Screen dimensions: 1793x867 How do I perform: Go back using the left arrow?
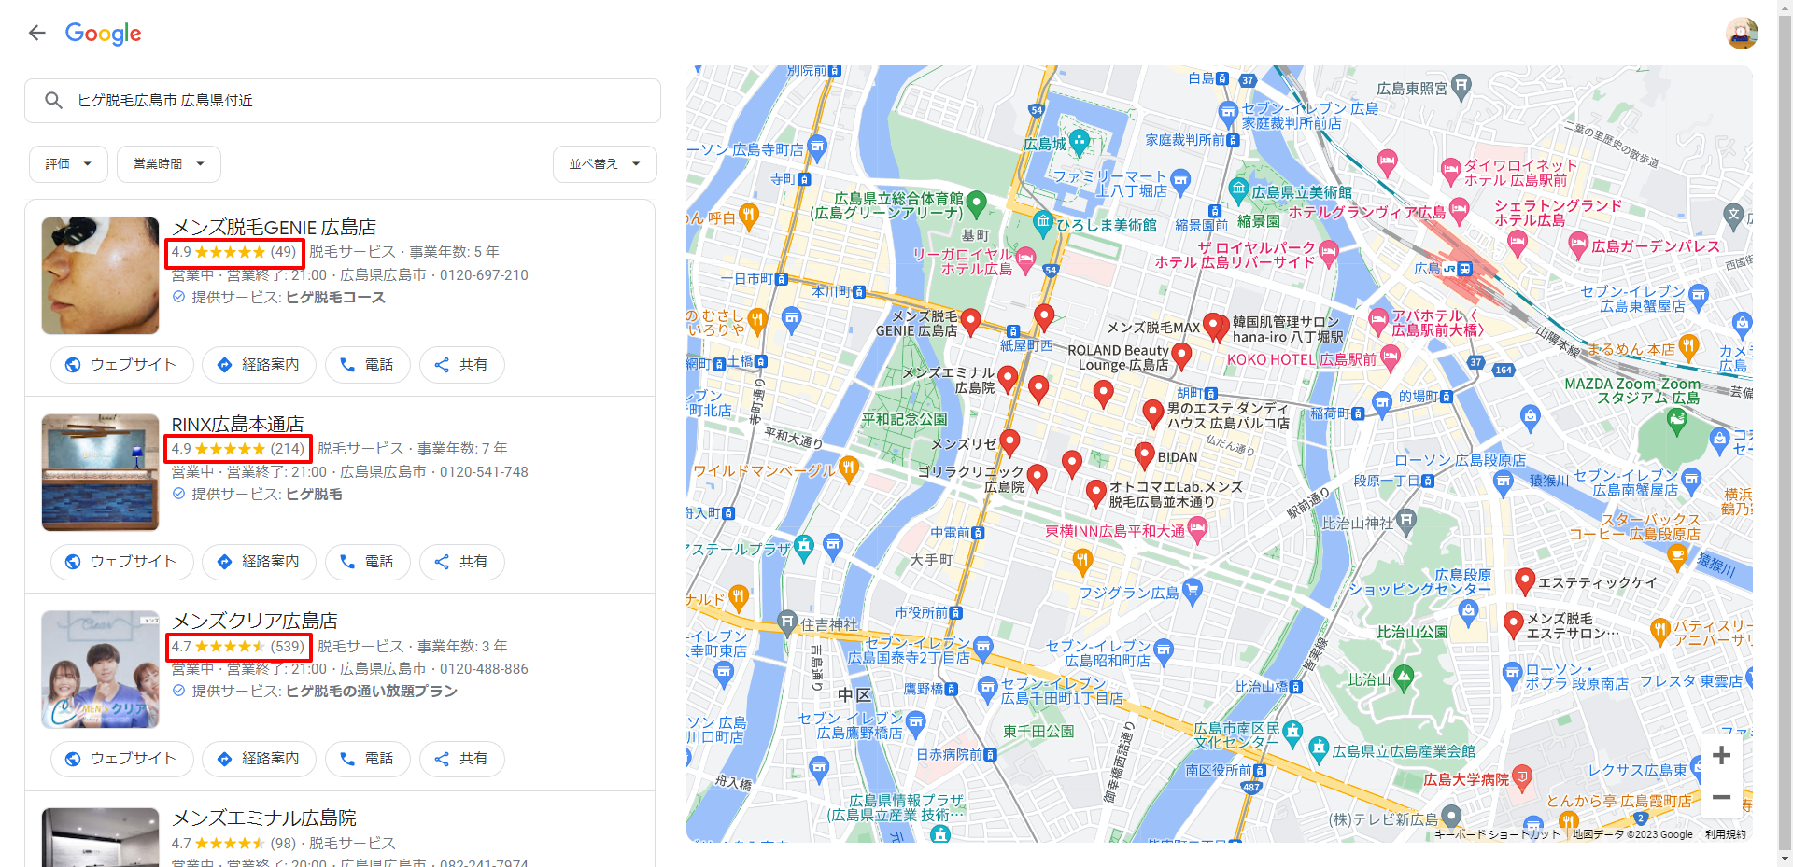[x=37, y=34]
